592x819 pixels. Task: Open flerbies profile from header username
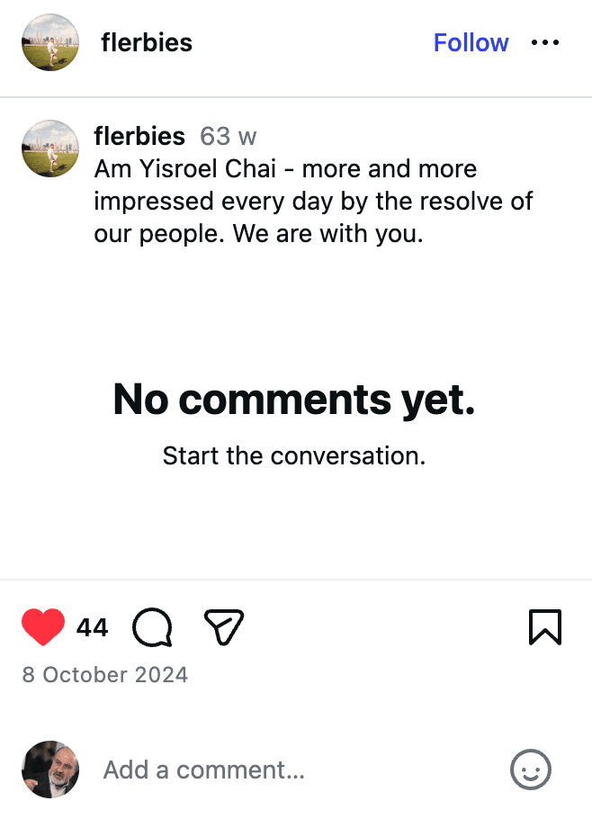tap(147, 42)
